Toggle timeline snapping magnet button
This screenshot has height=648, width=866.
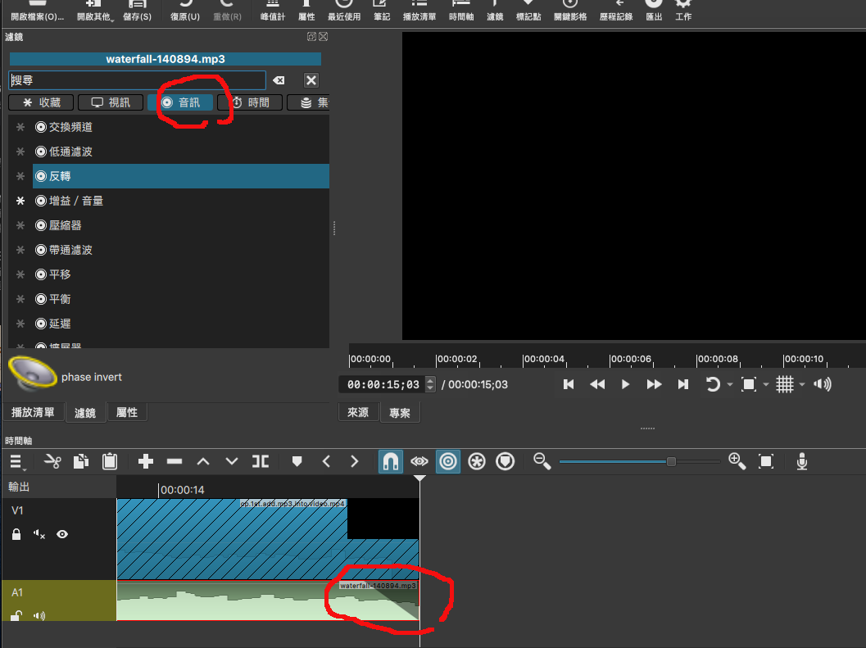pyautogui.click(x=390, y=462)
